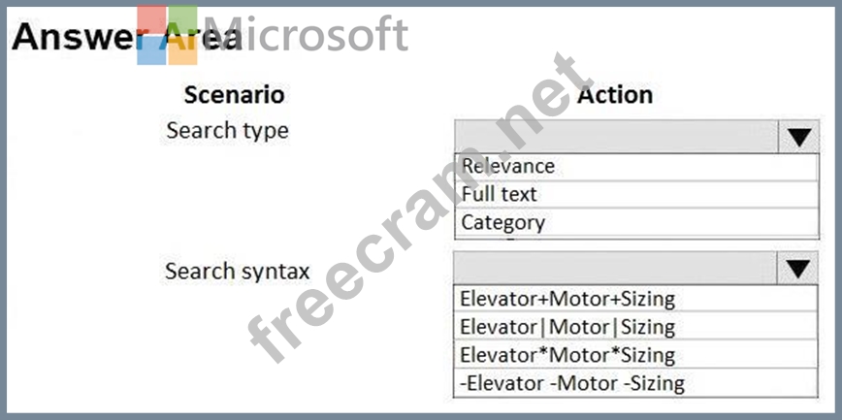The width and height of the screenshot is (842, 420).
Task: Open the Search syntax dropdown arrow
Action: point(798,269)
